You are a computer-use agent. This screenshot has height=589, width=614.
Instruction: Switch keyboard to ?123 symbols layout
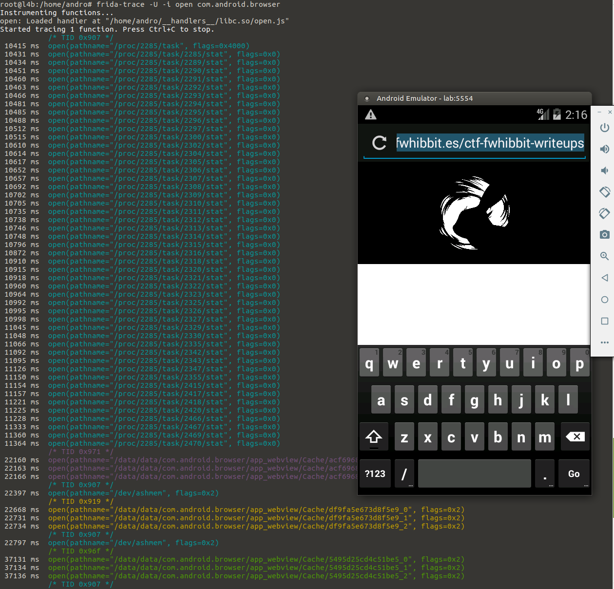pos(375,474)
